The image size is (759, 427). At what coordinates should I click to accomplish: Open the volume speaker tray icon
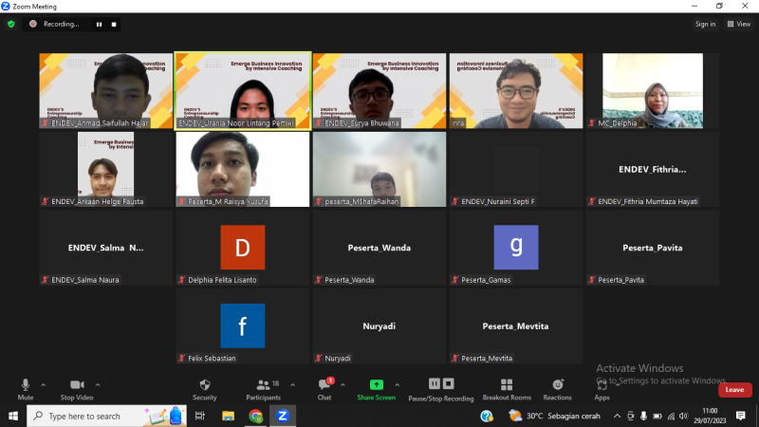(683, 416)
